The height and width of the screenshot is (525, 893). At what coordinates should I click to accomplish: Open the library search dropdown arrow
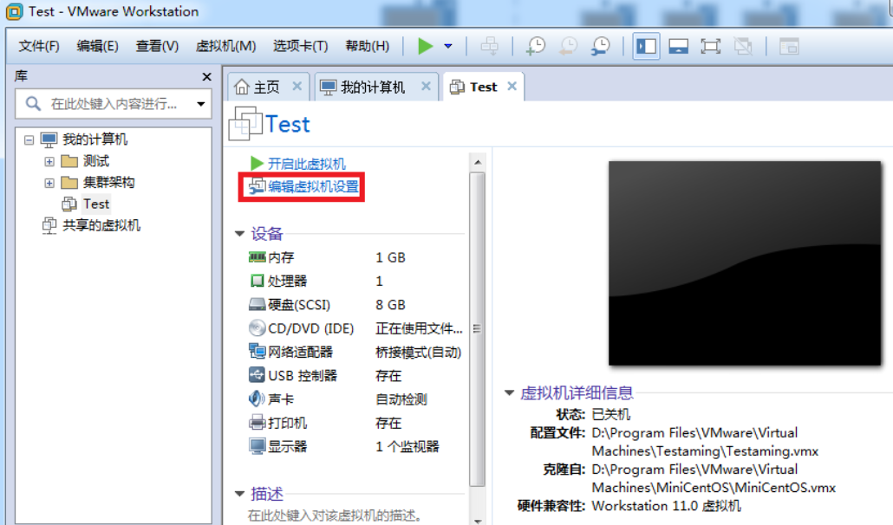[x=201, y=104]
